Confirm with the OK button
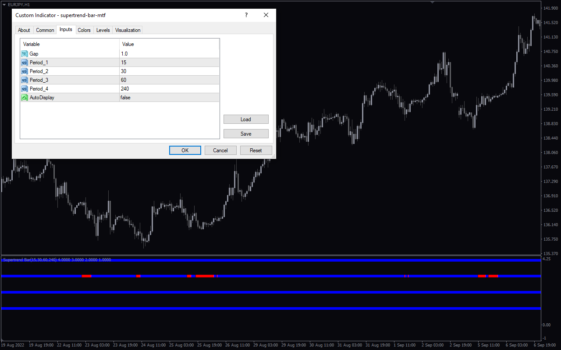The image size is (561, 350). coord(185,150)
